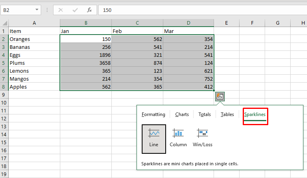Expand the Name Box dropdown arrow
307x178 pixels.
[x=37, y=10]
